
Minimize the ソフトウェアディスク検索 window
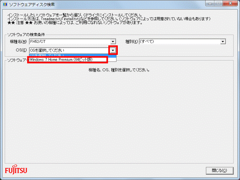click(210, 3)
